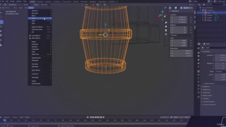Open Particles properties tab icon
The height and width of the screenshot is (127, 226).
[x=198, y=78]
